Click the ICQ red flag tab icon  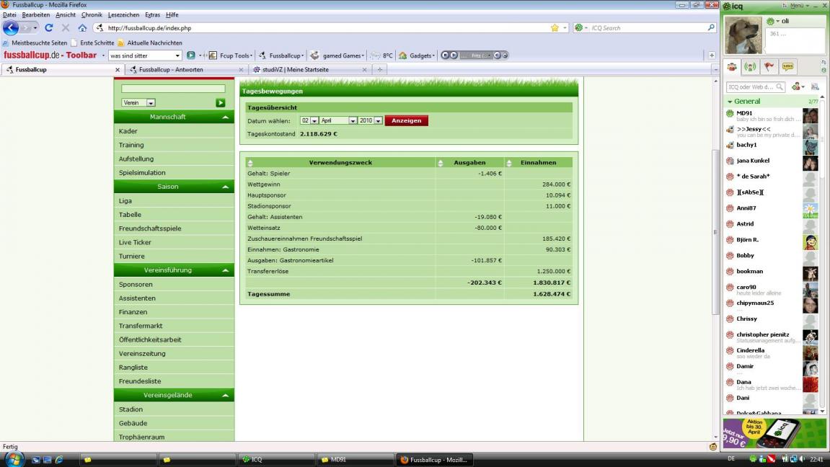click(x=769, y=67)
